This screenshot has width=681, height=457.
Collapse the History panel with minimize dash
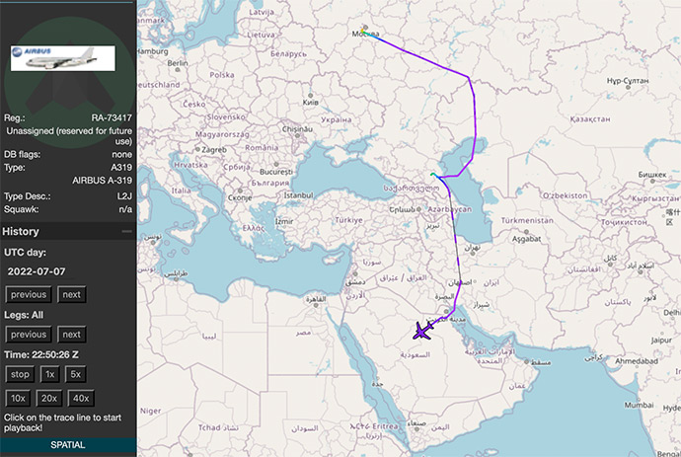126,231
